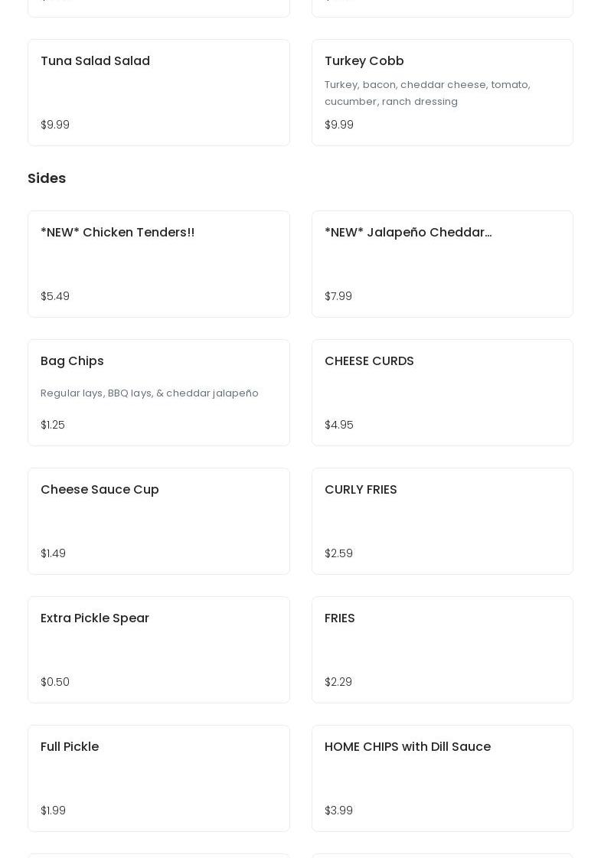Click the $4.95 CHEESE CURDS price

coord(339,425)
